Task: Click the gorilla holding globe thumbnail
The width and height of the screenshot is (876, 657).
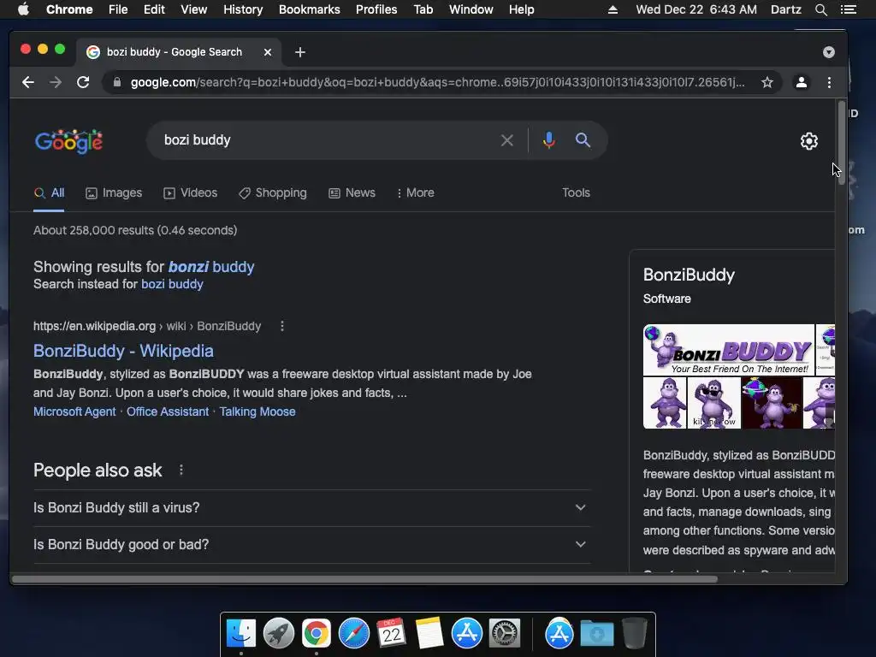Action: [772, 403]
